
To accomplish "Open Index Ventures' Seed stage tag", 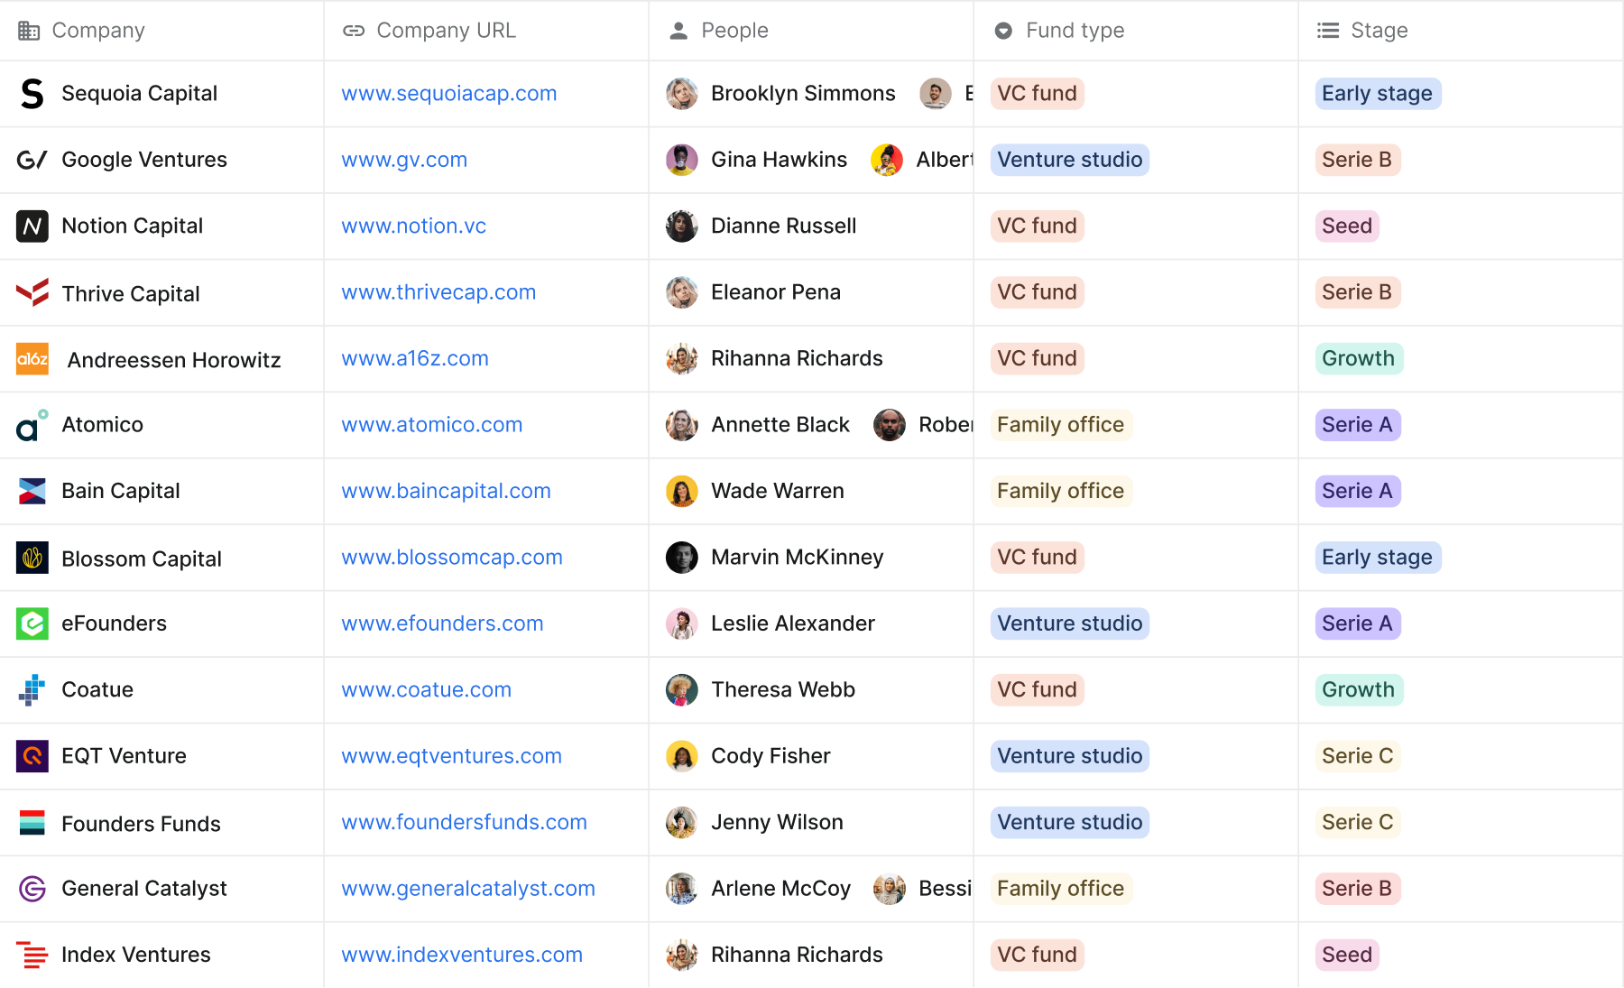I will pos(1347,955).
